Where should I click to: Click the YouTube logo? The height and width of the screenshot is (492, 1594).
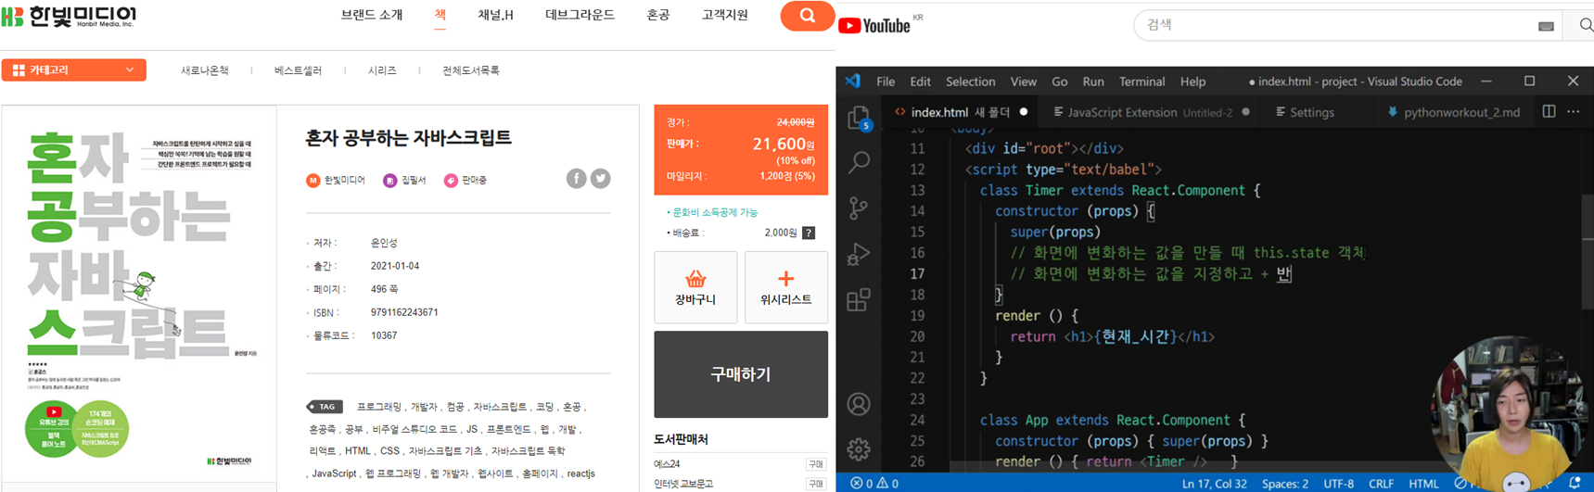click(x=874, y=25)
